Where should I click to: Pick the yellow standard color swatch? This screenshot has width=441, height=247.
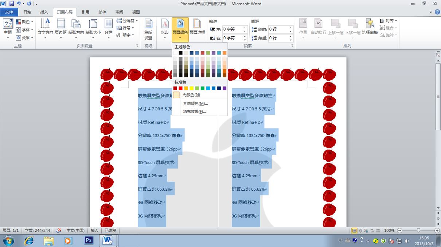tap(192, 88)
